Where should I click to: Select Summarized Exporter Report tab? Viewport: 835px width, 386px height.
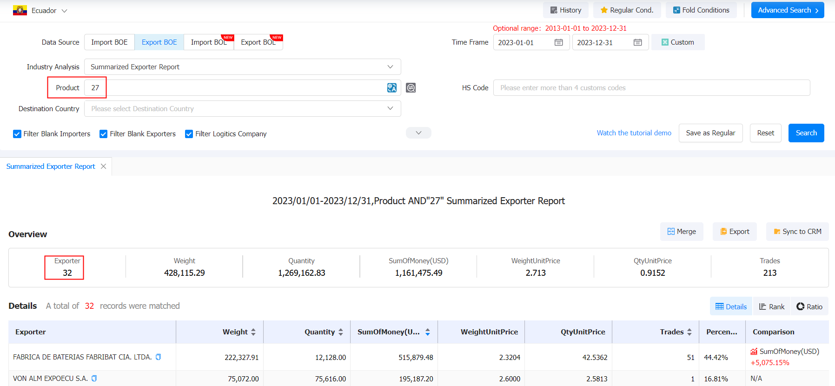pyautogui.click(x=51, y=166)
